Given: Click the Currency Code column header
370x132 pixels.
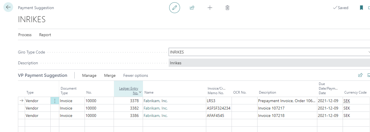Looking at the screenshot, I should (355, 92).
